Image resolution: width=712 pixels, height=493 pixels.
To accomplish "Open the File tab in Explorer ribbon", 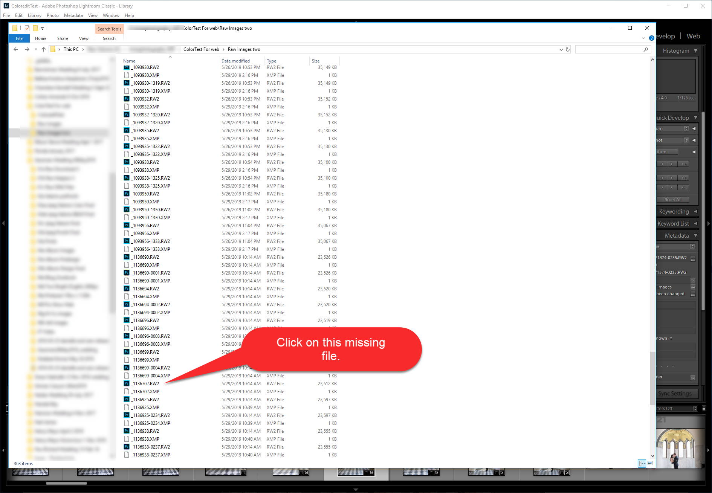I will [19, 38].
